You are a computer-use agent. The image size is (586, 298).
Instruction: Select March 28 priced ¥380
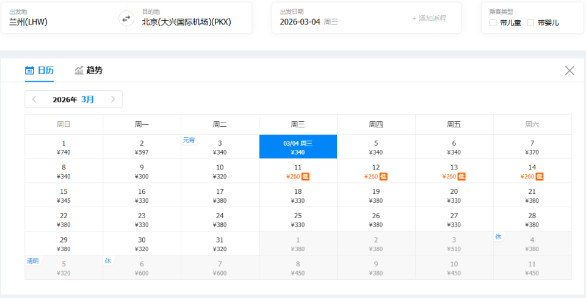coord(532,219)
